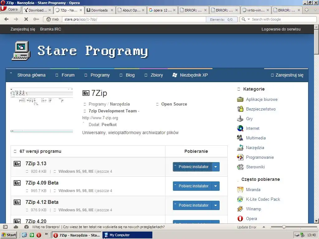
Task: Click the scrollbar down arrow
Action: [x=317, y=221]
